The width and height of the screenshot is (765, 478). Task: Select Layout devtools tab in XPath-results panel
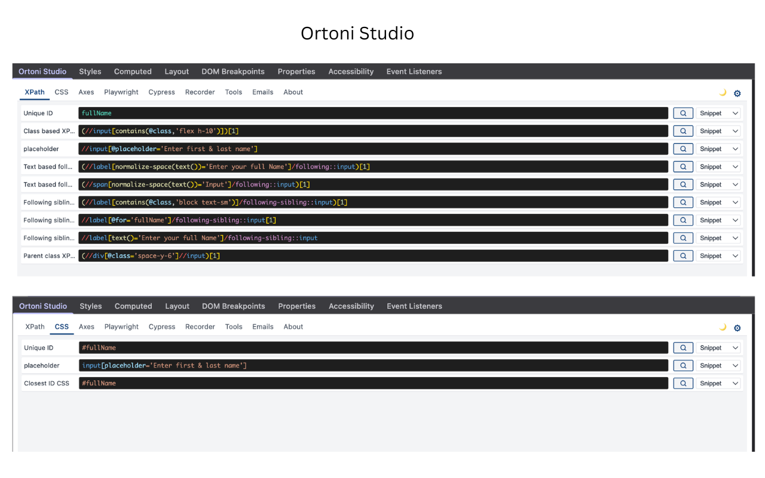(177, 72)
